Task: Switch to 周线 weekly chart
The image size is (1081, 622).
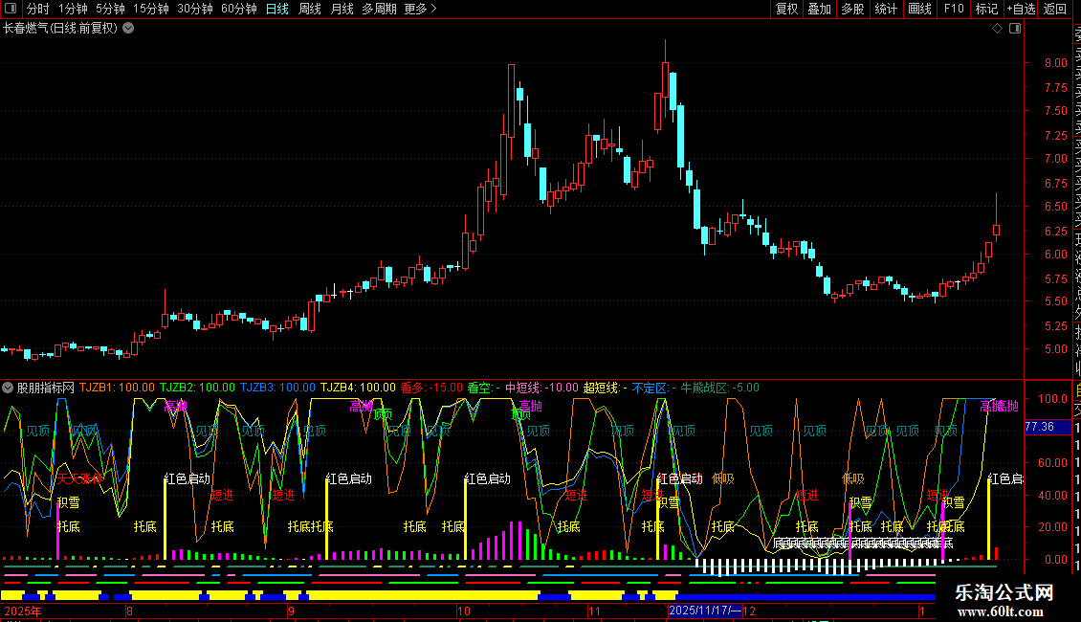Action: [310, 9]
